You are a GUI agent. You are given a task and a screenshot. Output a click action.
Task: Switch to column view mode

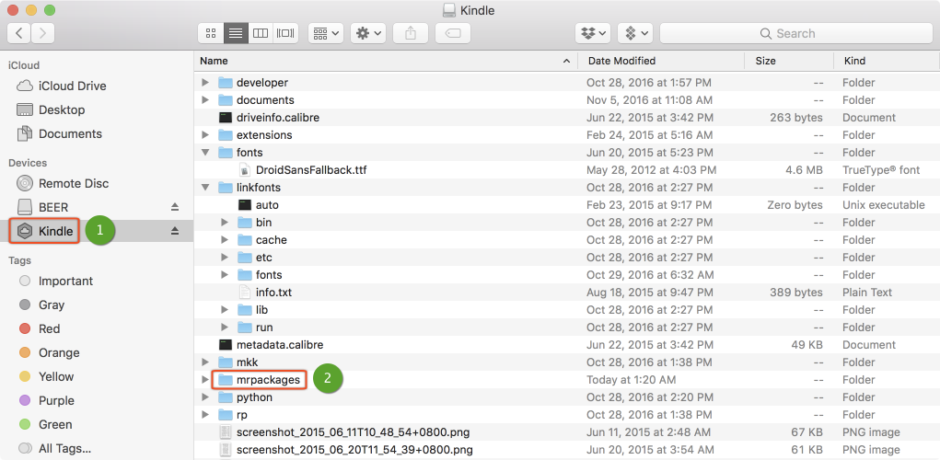pyautogui.click(x=261, y=33)
